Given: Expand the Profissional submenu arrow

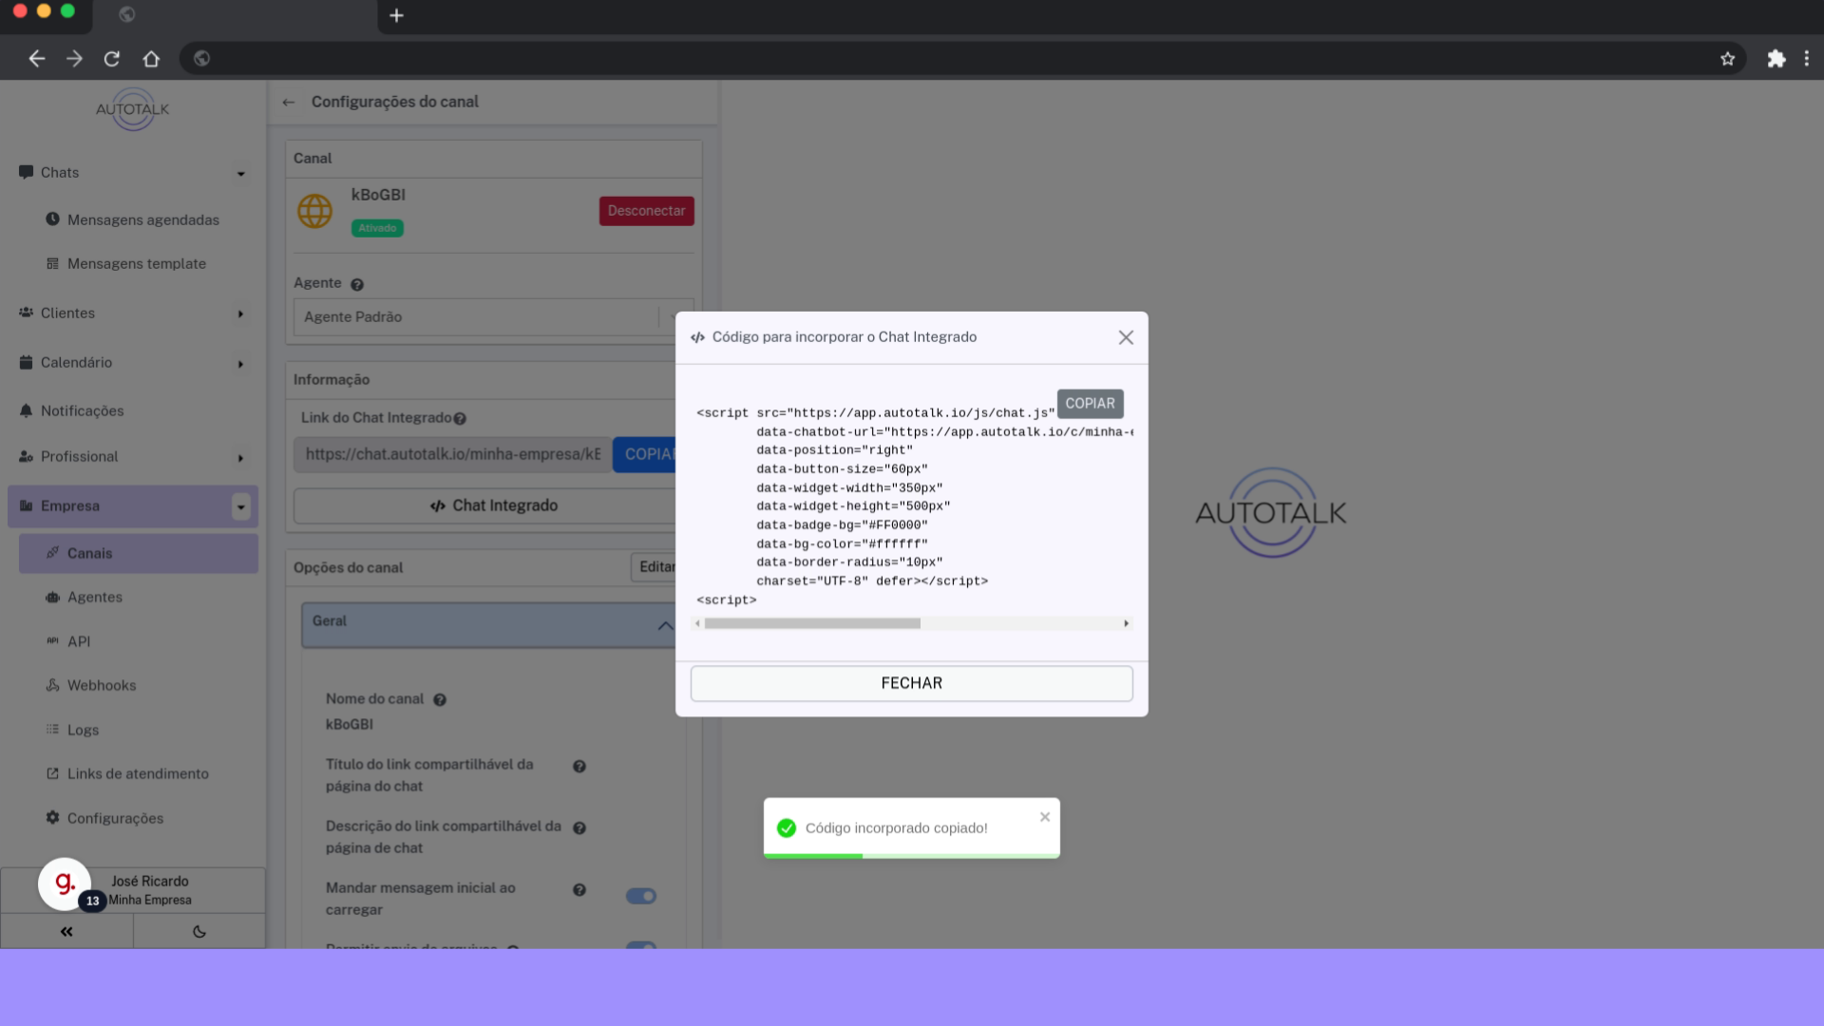Looking at the screenshot, I should [240, 458].
